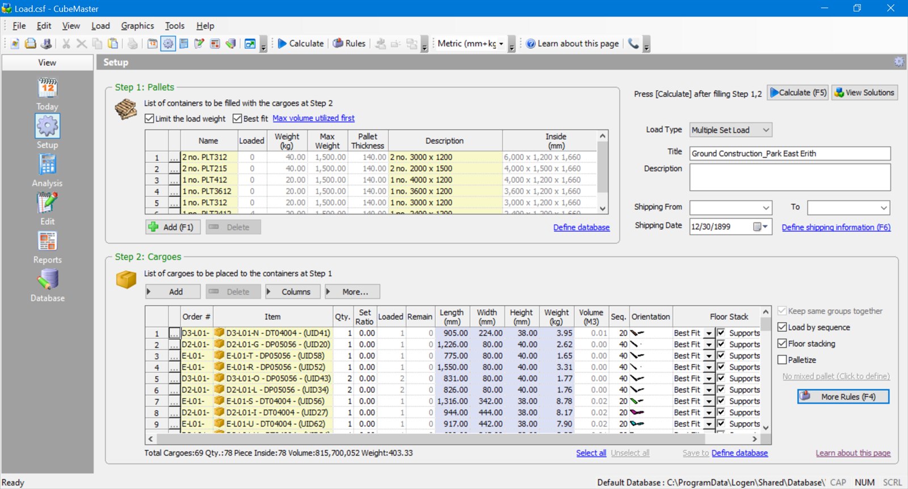
Task: Open Edit view in sidebar
Action: (47, 209)
